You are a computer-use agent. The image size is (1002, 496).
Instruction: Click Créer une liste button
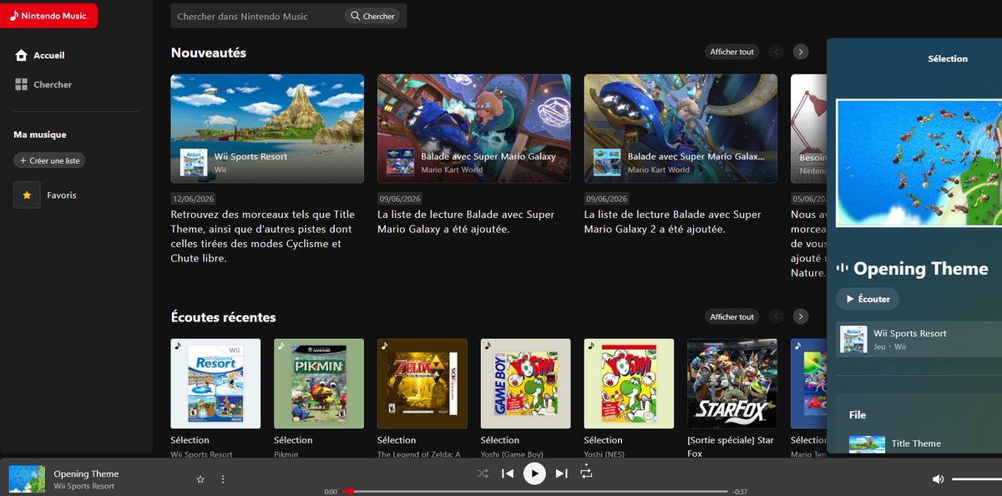tap(49, 160)
